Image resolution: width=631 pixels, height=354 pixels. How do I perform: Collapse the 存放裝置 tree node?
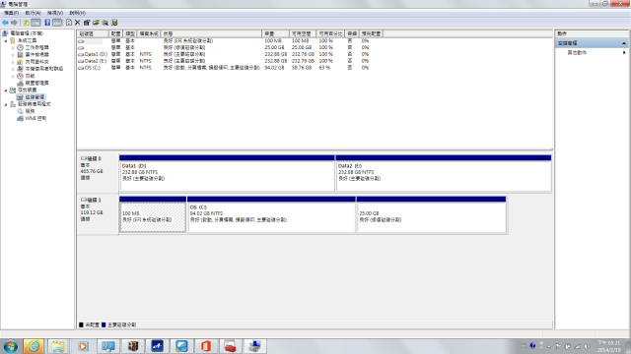point(6,89)
